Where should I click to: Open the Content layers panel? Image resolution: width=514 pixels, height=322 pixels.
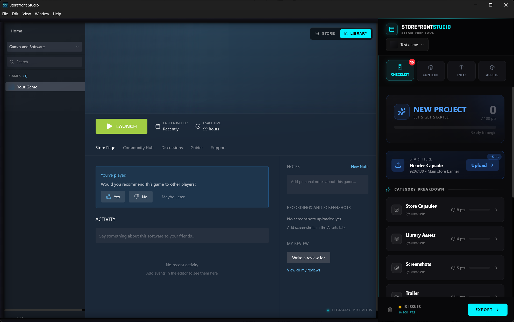coord(431,71)
